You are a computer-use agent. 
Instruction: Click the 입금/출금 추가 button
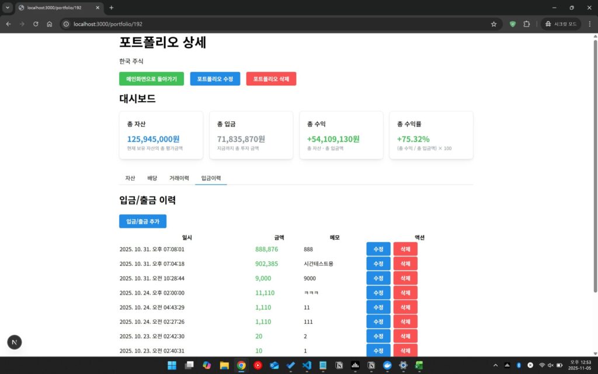[142, 221]
